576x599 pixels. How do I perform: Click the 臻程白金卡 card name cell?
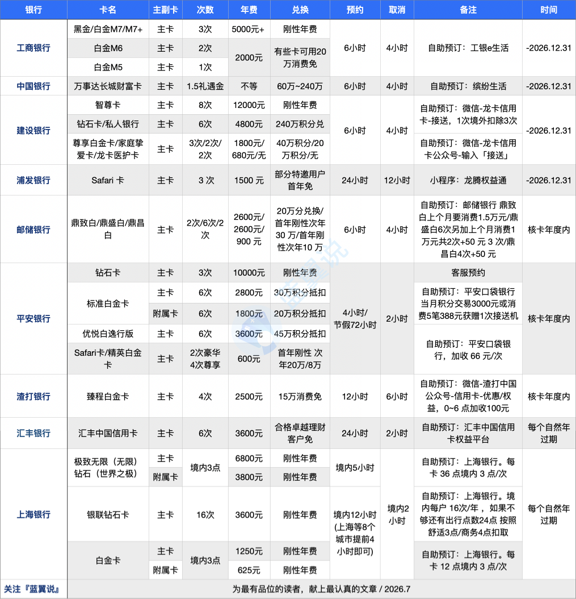click(x=108, y=396)
